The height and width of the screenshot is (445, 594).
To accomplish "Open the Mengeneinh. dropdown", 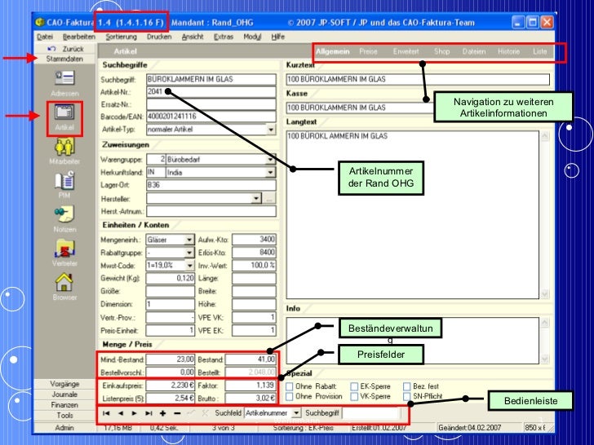I will tap(189, 240).
